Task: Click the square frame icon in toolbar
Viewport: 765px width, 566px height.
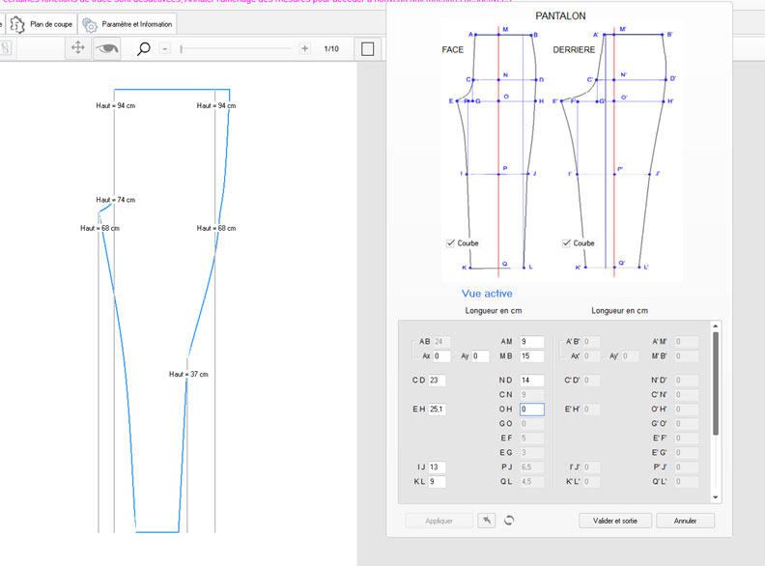Action: tap(367, 48)
